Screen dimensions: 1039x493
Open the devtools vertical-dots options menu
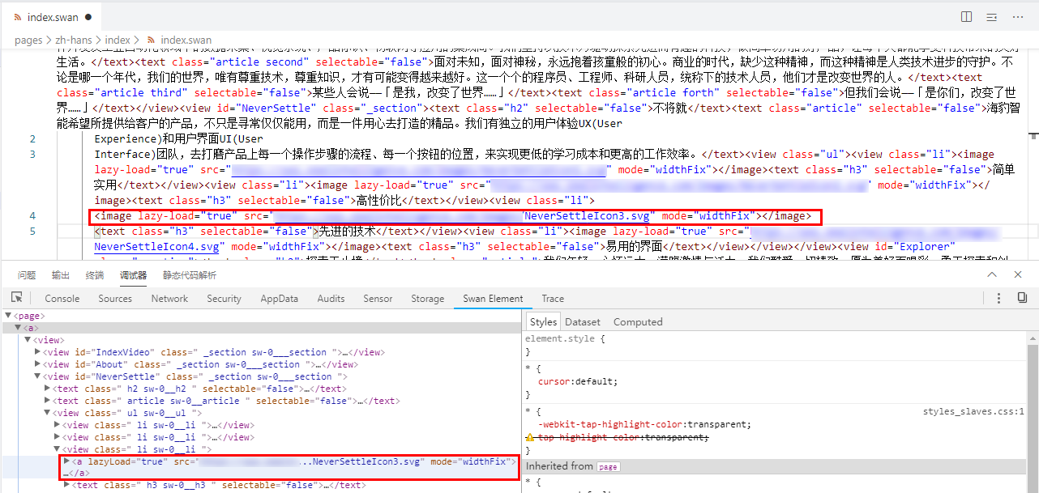pos(998,298)
